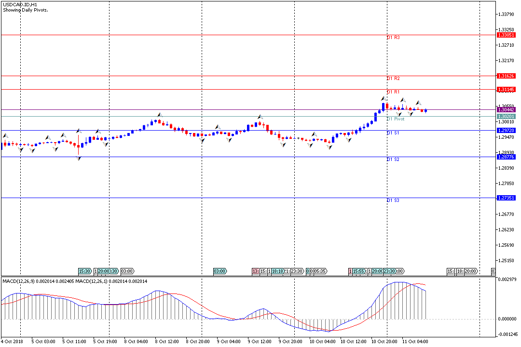Select the '11 Oct 04:00' time label

click(415, 341)
